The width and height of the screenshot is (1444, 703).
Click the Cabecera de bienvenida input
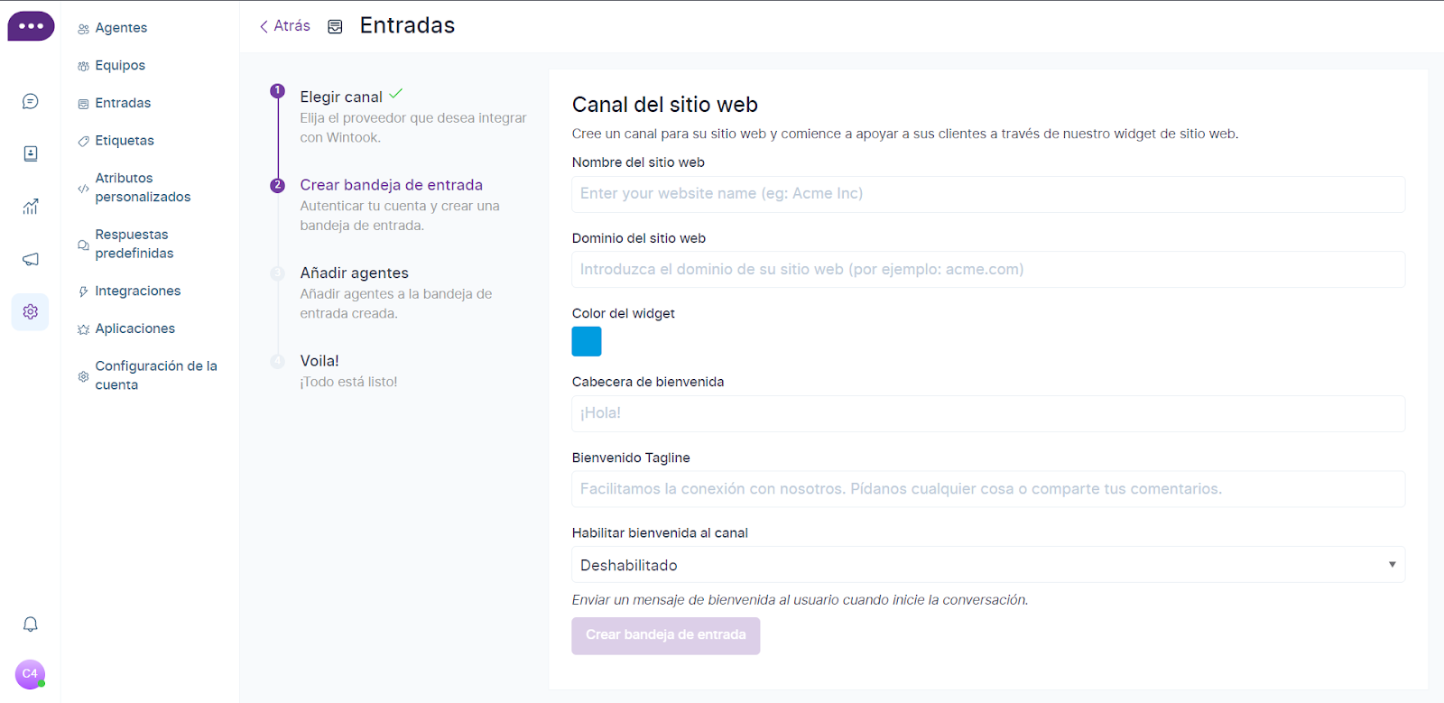tap(987, 413)
